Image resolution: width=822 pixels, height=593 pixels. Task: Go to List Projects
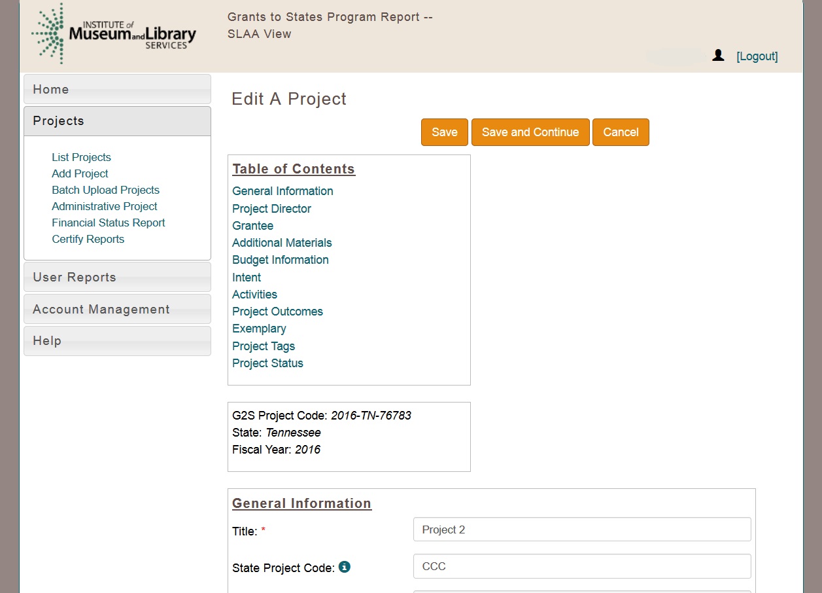[x=82, y=157]
